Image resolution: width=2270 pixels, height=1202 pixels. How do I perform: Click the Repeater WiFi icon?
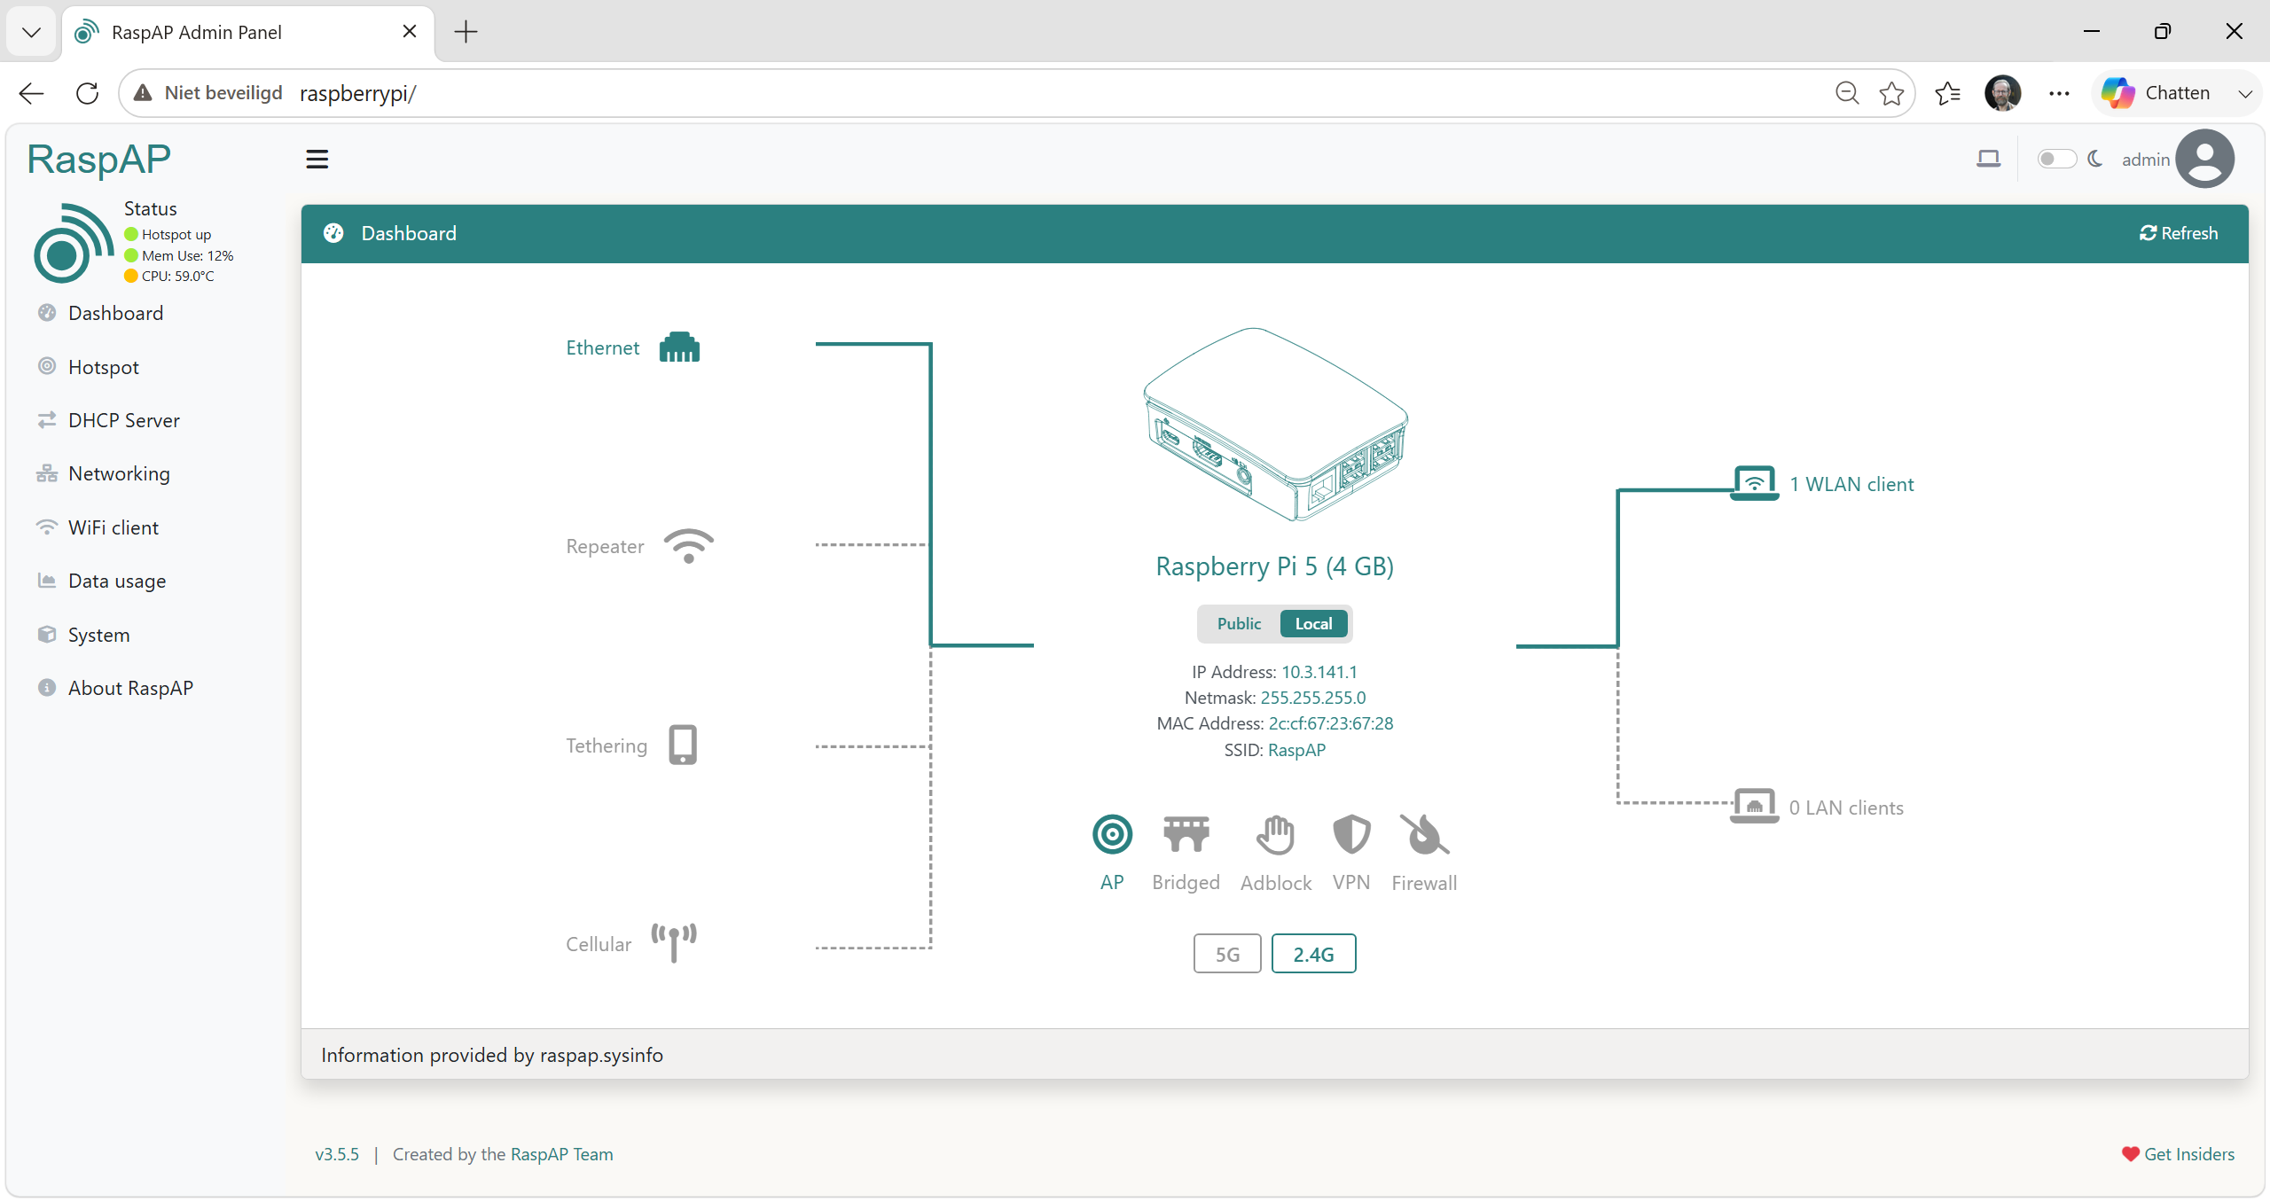click(689, 546)
